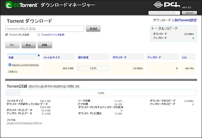Focus the Search BitTorrent.com field

coord(164,13)
